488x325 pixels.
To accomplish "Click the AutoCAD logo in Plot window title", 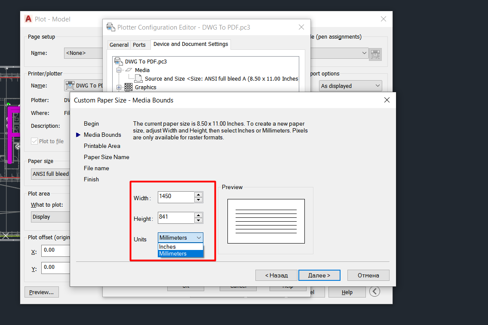I will 28,19.
